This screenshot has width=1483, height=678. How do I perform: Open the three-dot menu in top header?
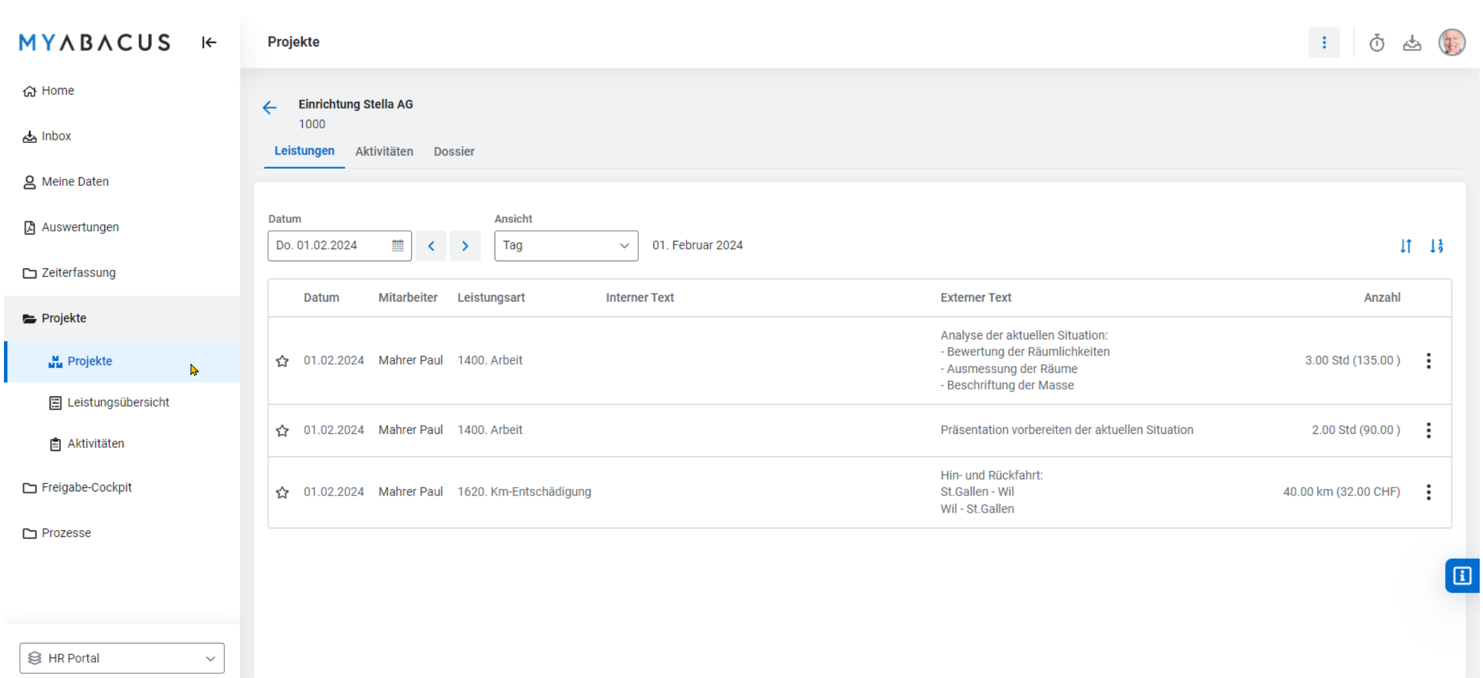[1323, 42]
